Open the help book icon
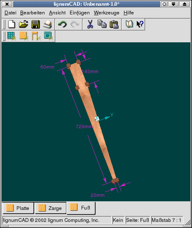The image size is (192, 228). pos(129,24)
